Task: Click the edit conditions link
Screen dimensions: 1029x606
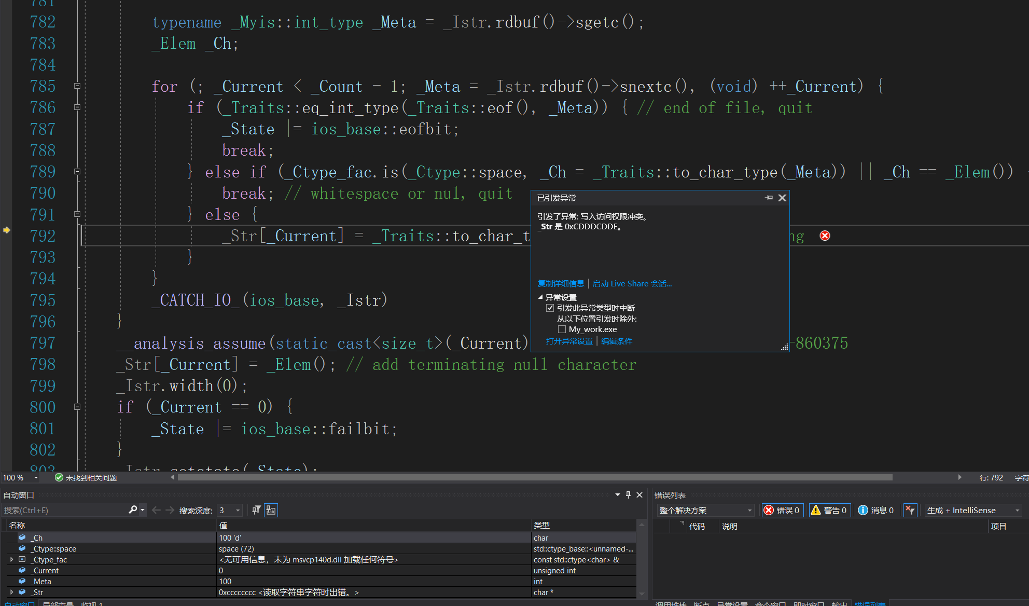Action: 616,341
